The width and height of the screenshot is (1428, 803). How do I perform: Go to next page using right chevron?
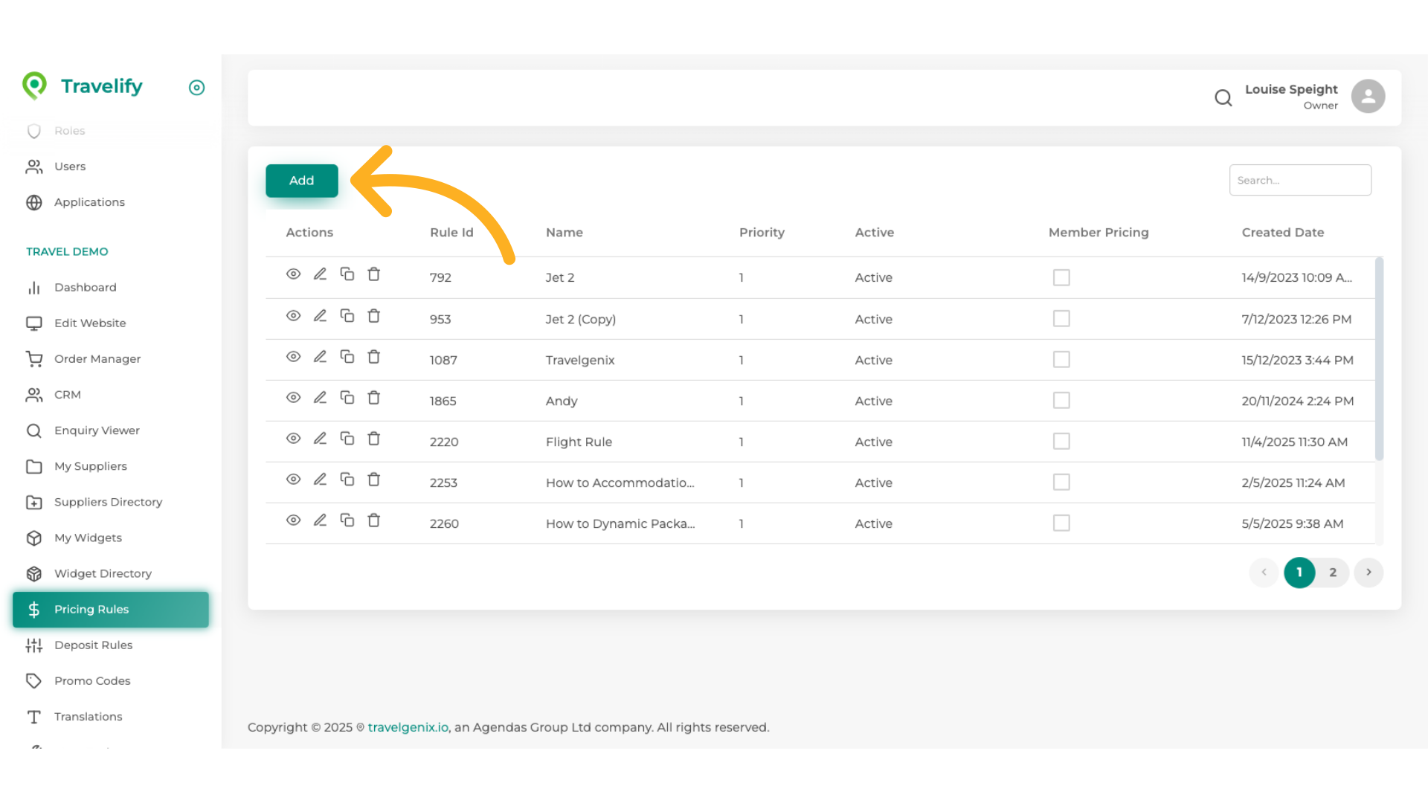pyautogui.click(x=1368, y=573)
